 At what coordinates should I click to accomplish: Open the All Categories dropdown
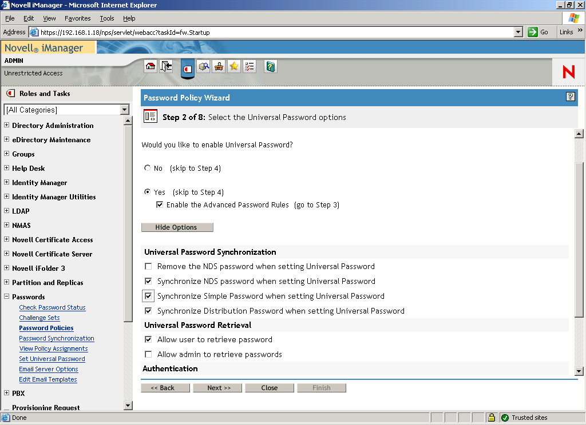pos(124,110)
